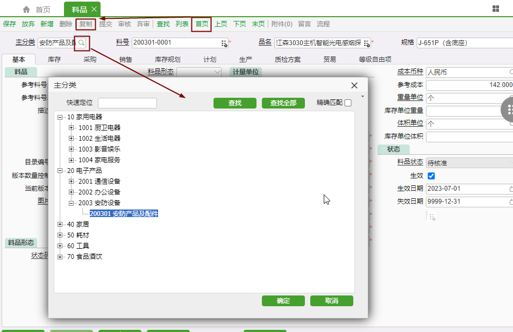Image resolution: width=513 pixels, height=332 pixels.
Task: Click the home icon on 首页 tab
Action: (x=26, y=10)
